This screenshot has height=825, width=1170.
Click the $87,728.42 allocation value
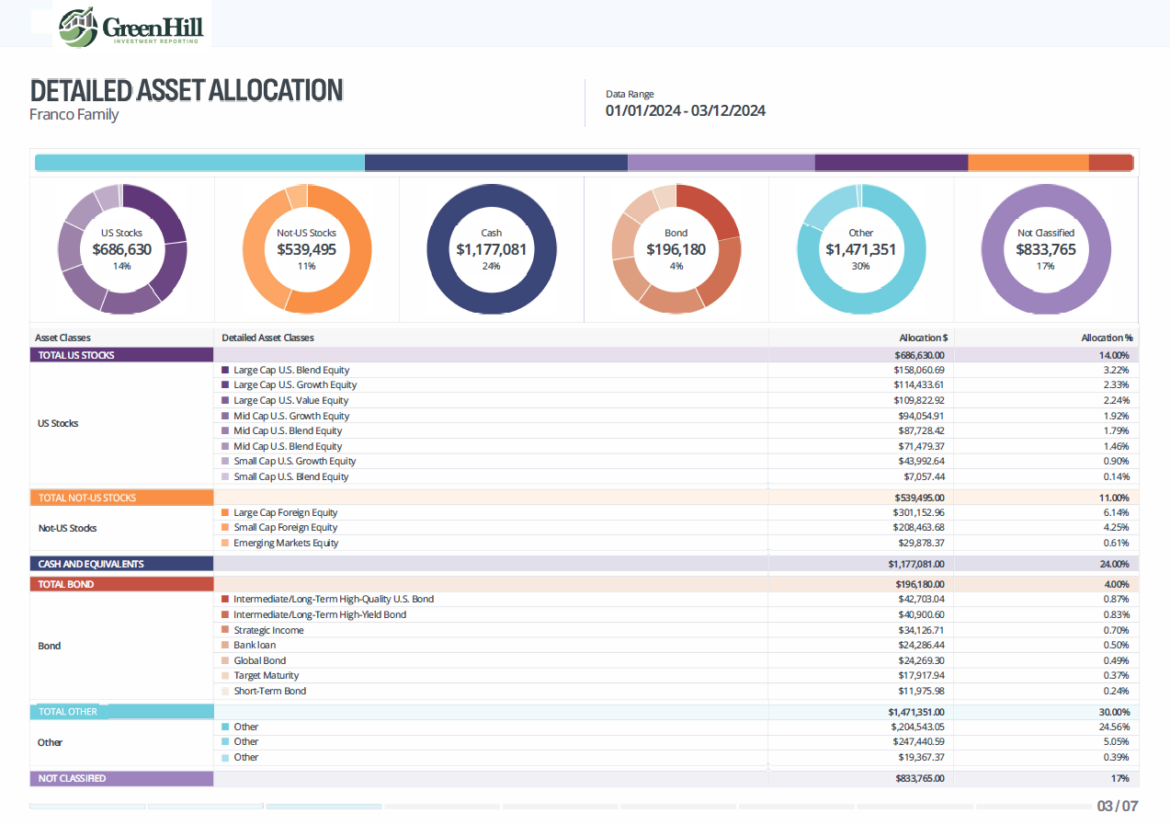pyautogui.click(x=921, y=430)
